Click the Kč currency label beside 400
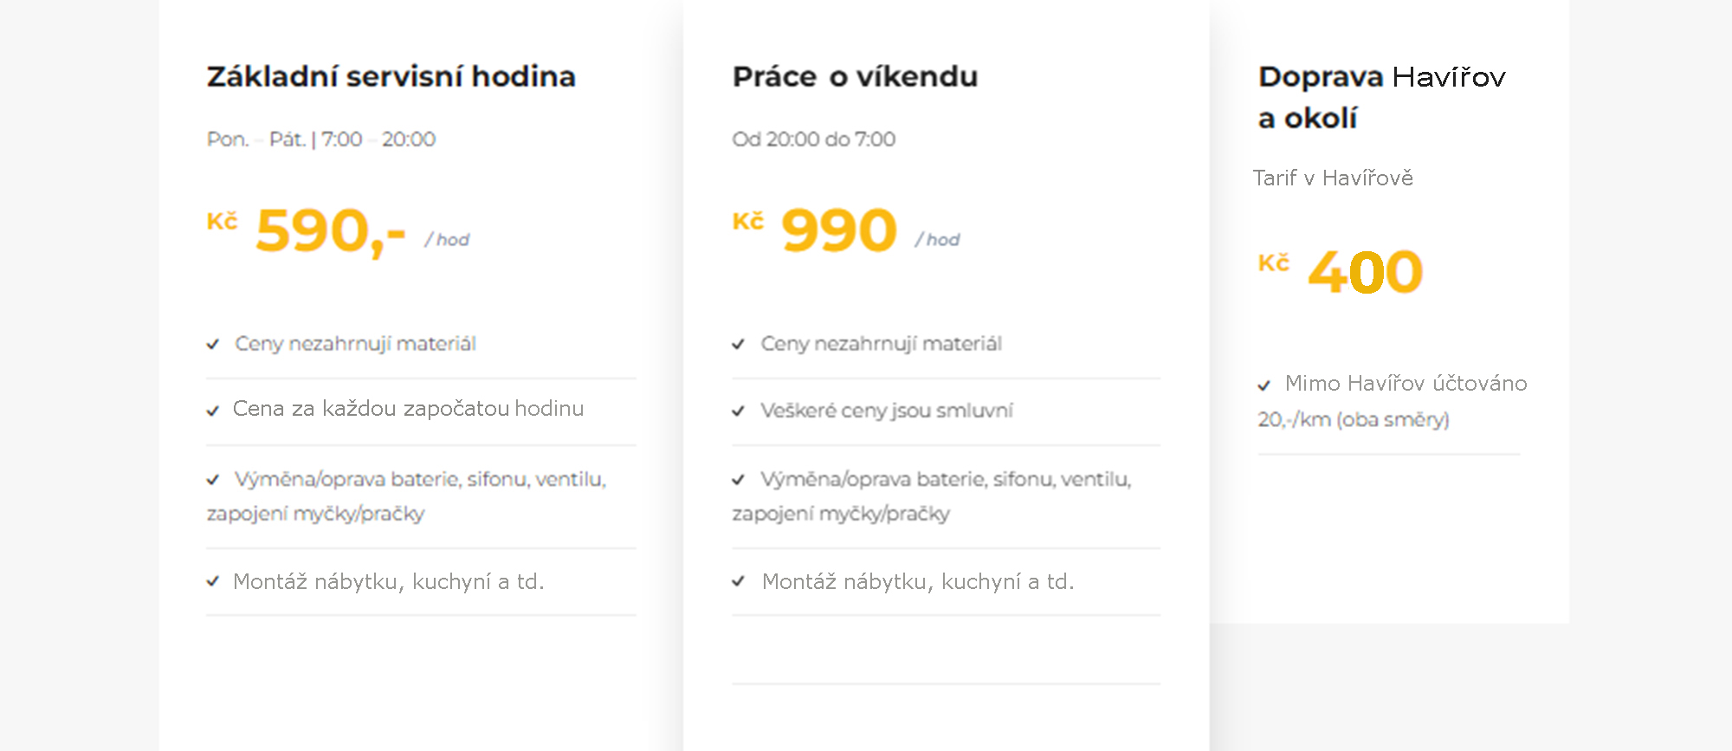1732x751 pixels. coord(1274,262)
